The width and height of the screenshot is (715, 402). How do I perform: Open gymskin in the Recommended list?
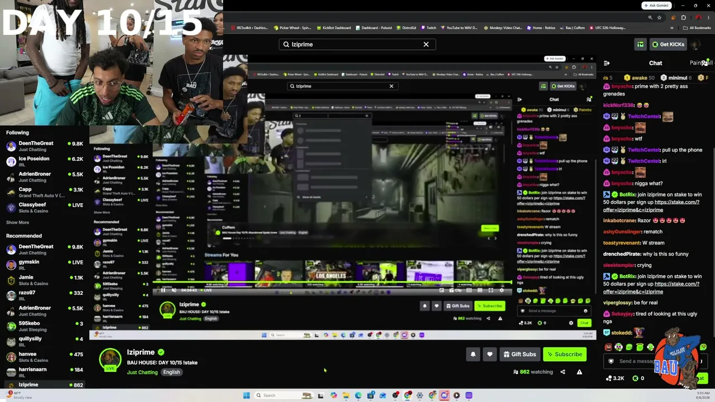[45, 265]
